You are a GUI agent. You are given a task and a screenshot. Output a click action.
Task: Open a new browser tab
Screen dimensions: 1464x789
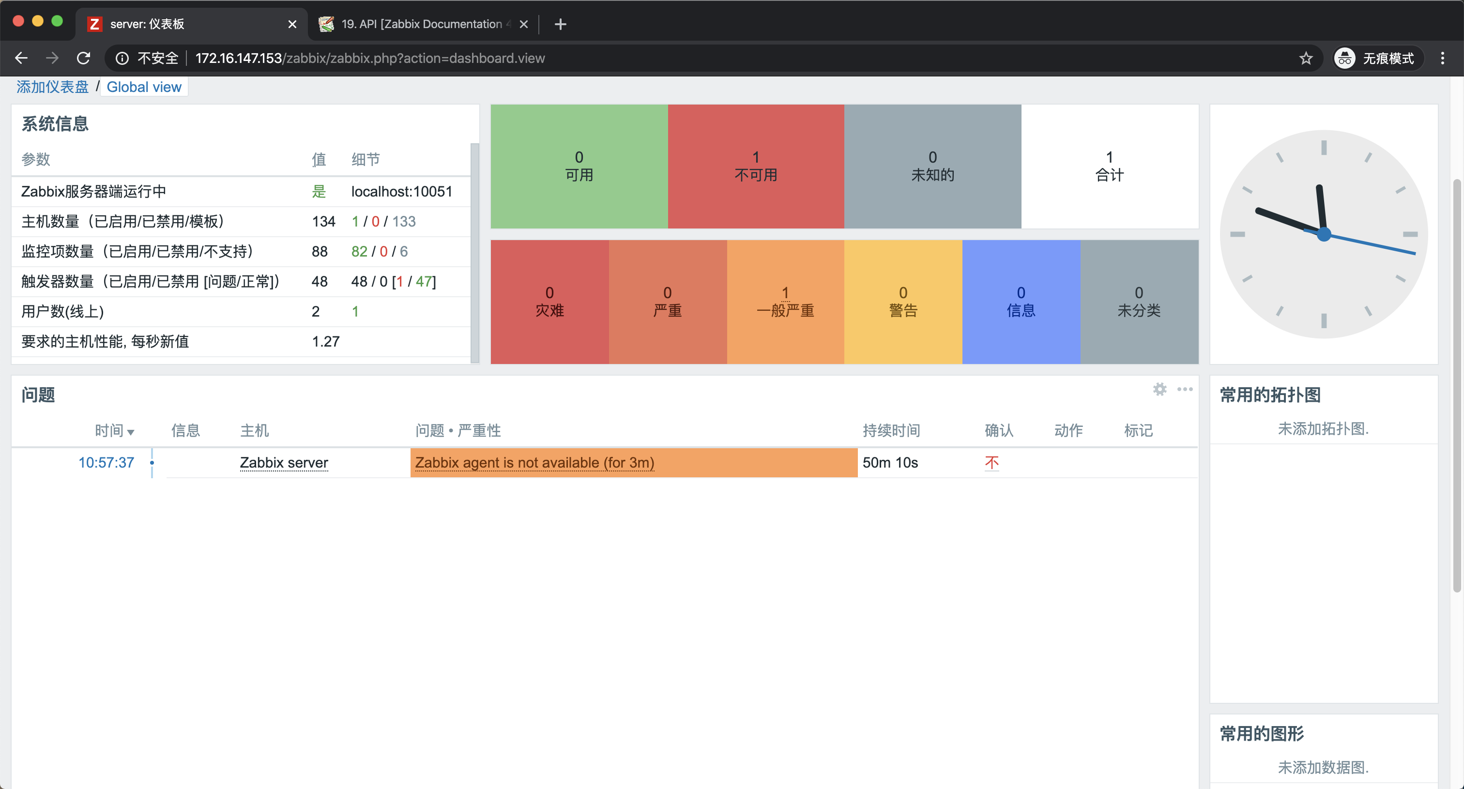pos(560,24)
